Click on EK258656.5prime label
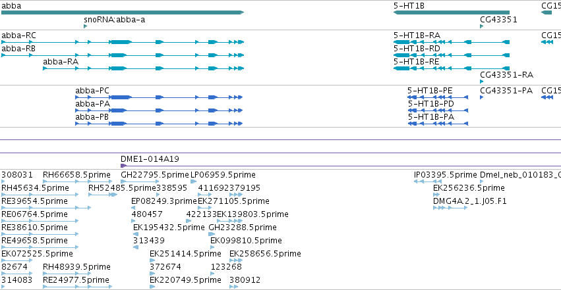561x290 pixels. (265, 254)
